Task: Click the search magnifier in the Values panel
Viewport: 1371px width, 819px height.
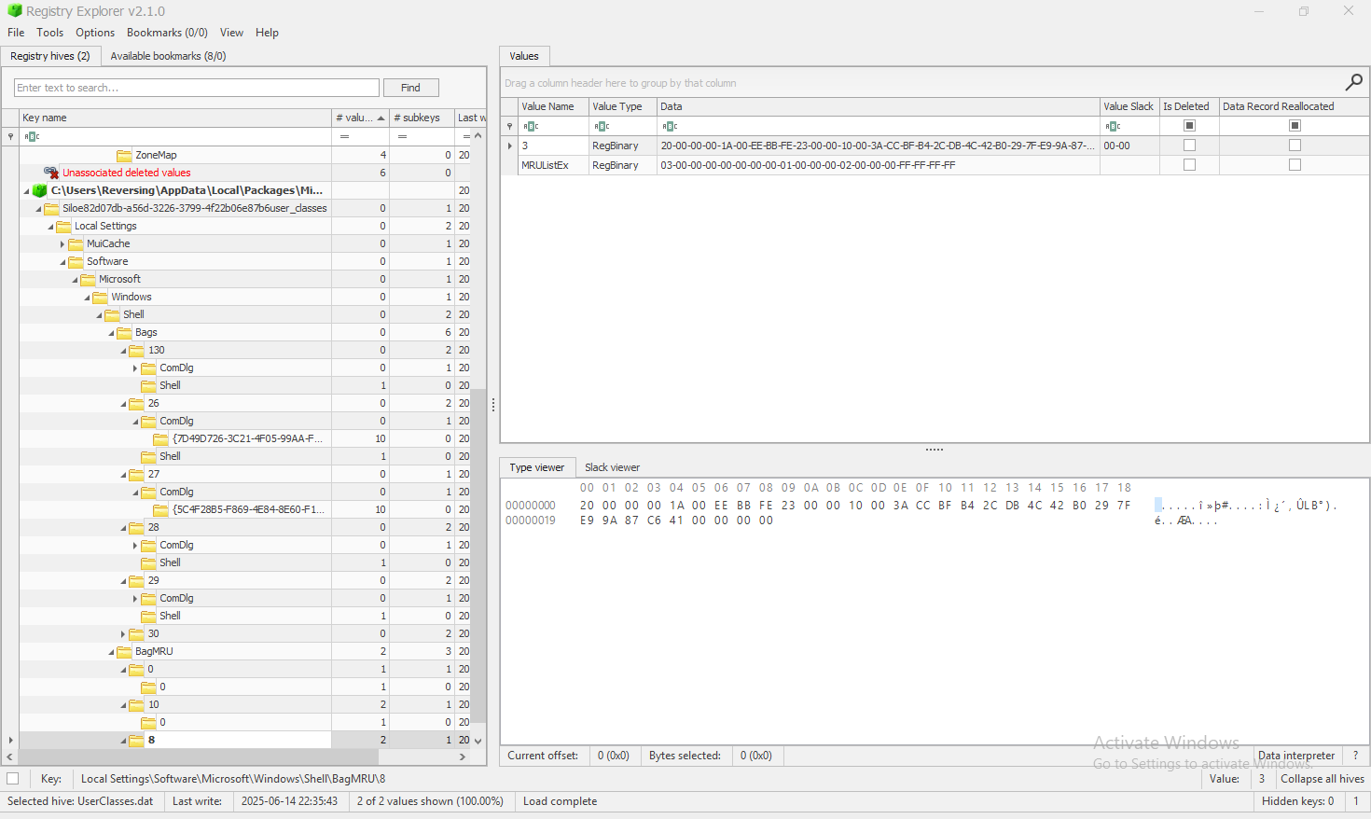Action: click(x=1353, y=82)
